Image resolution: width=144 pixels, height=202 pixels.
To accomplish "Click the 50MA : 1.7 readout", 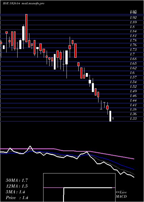I will click(x=17, y=180).
